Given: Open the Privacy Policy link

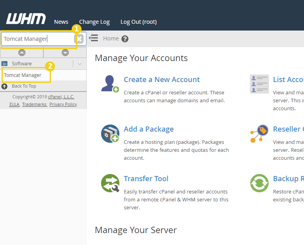Looking at the screenshot, I should point(63,104).
